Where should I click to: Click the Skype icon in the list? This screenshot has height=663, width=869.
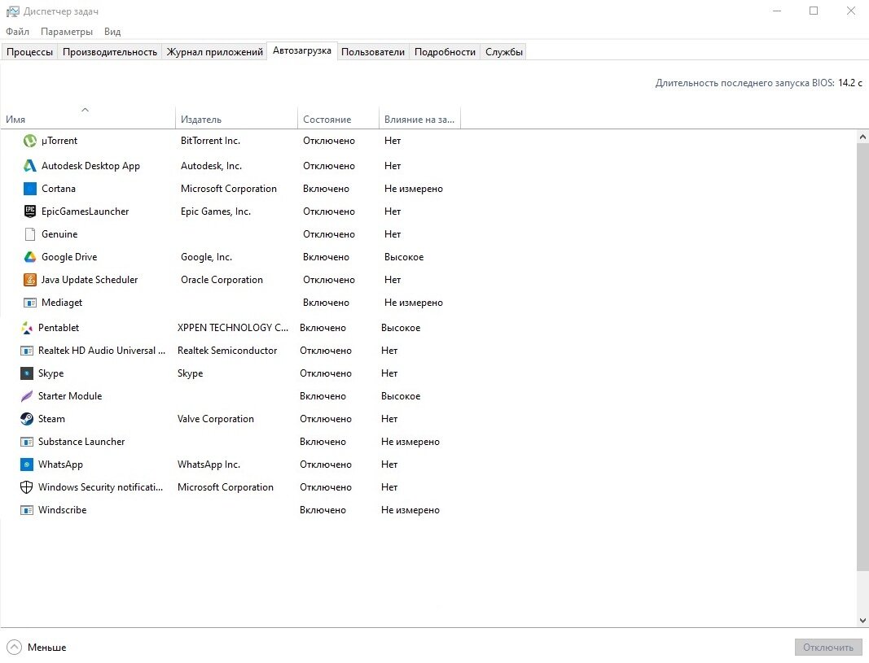point(27,373)
